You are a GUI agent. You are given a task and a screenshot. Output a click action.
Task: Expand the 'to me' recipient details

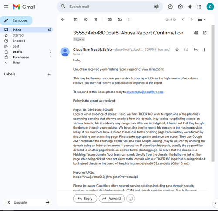tap(83, 54)
